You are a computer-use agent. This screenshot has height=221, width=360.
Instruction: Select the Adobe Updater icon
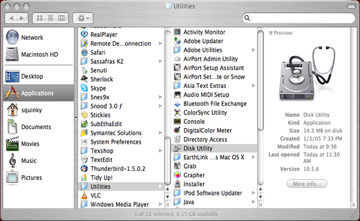[x=177, y=41]
